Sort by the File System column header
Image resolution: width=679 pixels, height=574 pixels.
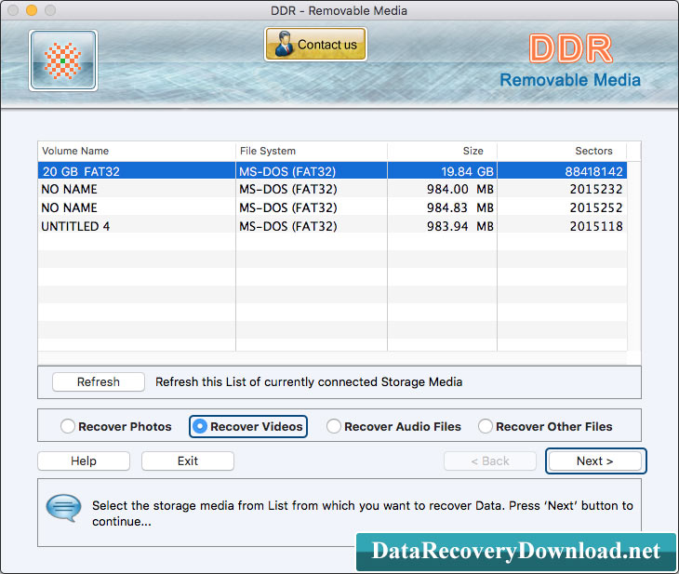[312, 151]
